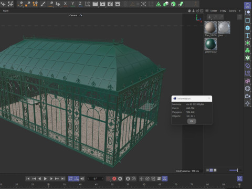Click the Camera label in viewport

tap(73, 15)
